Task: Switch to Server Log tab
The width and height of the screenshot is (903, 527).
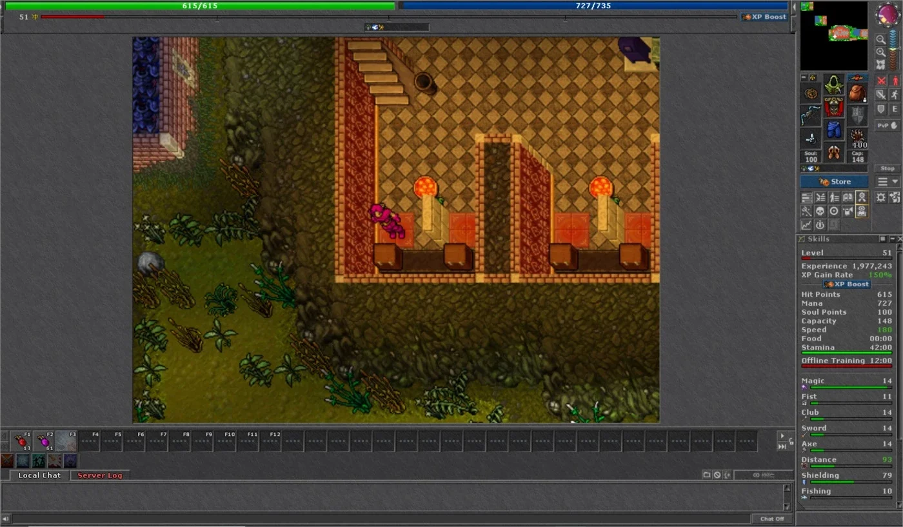Action: tap(99, 475)
